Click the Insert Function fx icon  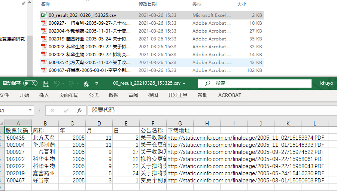tap(79, 110)
